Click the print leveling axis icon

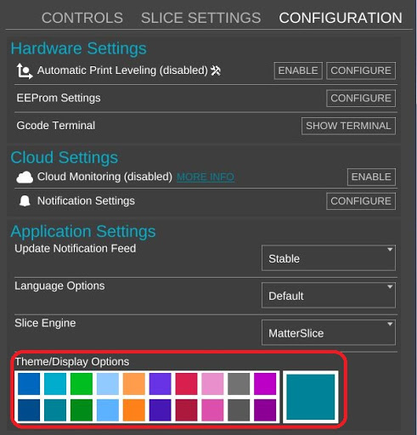pyautogui.click(x=25, y=71)
